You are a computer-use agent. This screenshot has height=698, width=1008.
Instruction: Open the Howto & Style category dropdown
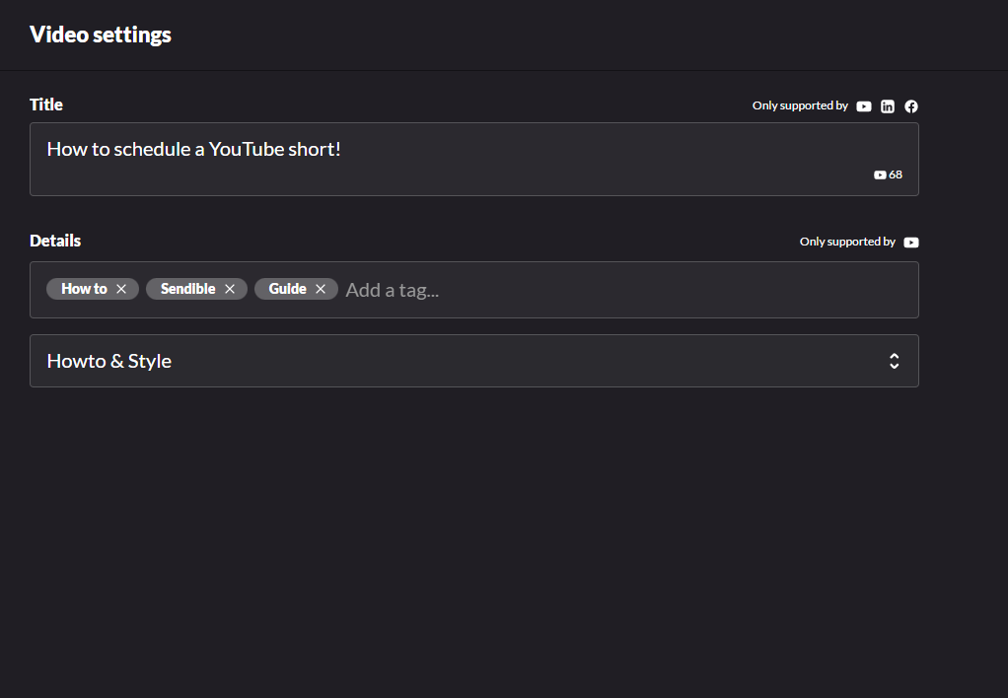pyautogui.click(x=474, y=361)
